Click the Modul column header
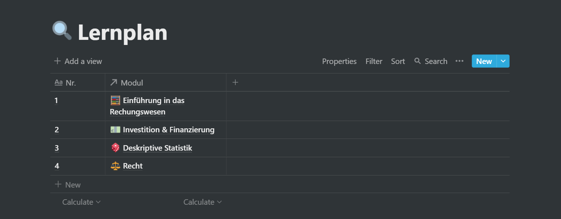The height and width of the screenshot is (219, 561). coord(166,83)
